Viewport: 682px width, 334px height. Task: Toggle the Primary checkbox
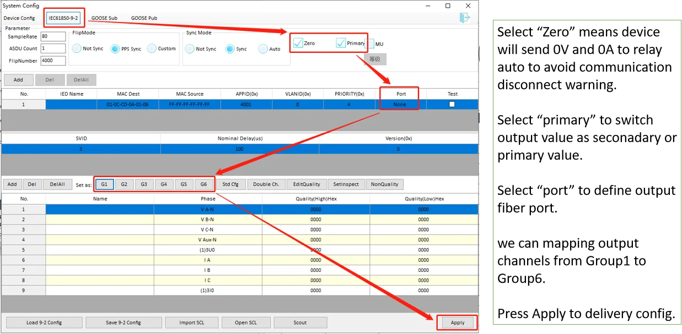click(x=341, y=43)
